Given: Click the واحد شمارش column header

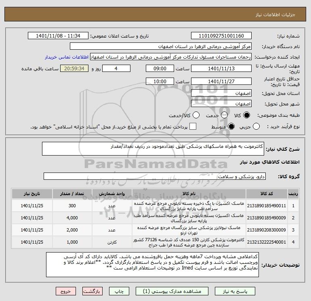Looking at the screenshot, I should click(x=112, y=194).
